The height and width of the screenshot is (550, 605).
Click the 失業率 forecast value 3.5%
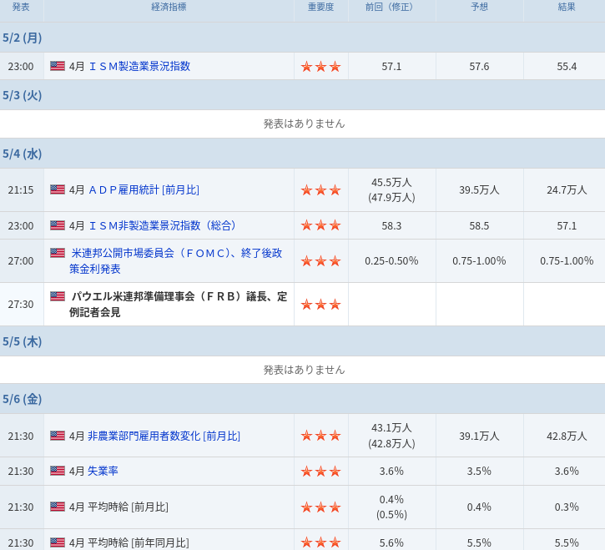479,471
